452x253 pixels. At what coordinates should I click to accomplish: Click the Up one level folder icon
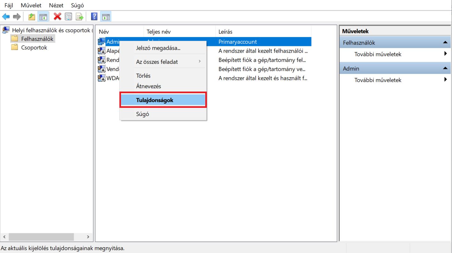click(x=32, y=17)
